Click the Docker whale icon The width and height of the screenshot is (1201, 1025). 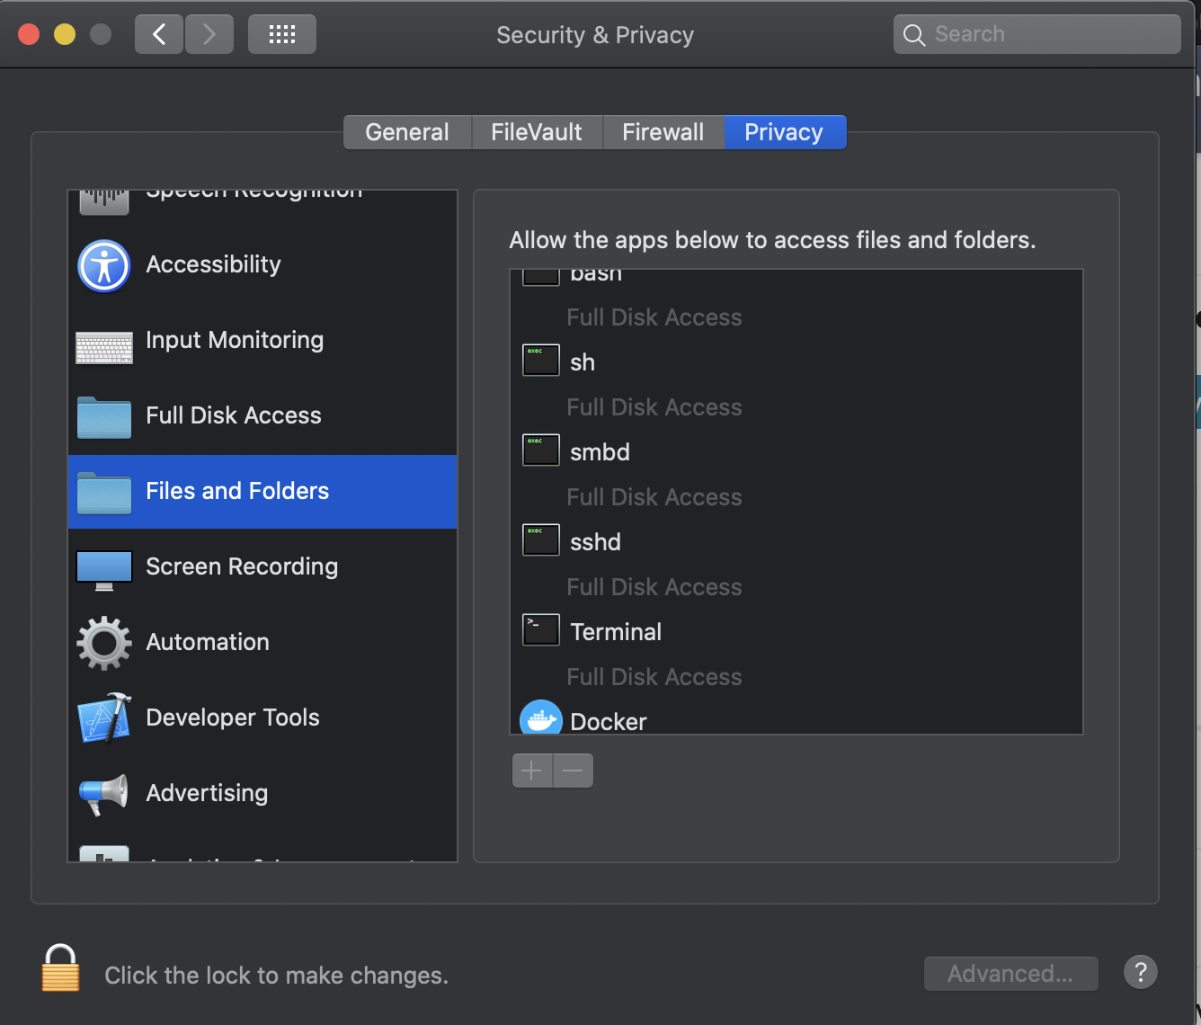point(540,719)
